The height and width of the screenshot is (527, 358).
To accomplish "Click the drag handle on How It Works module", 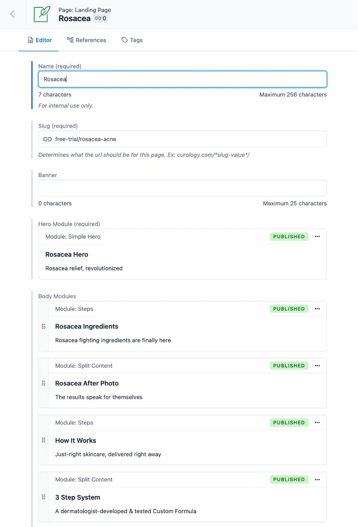I will point(43,440).
